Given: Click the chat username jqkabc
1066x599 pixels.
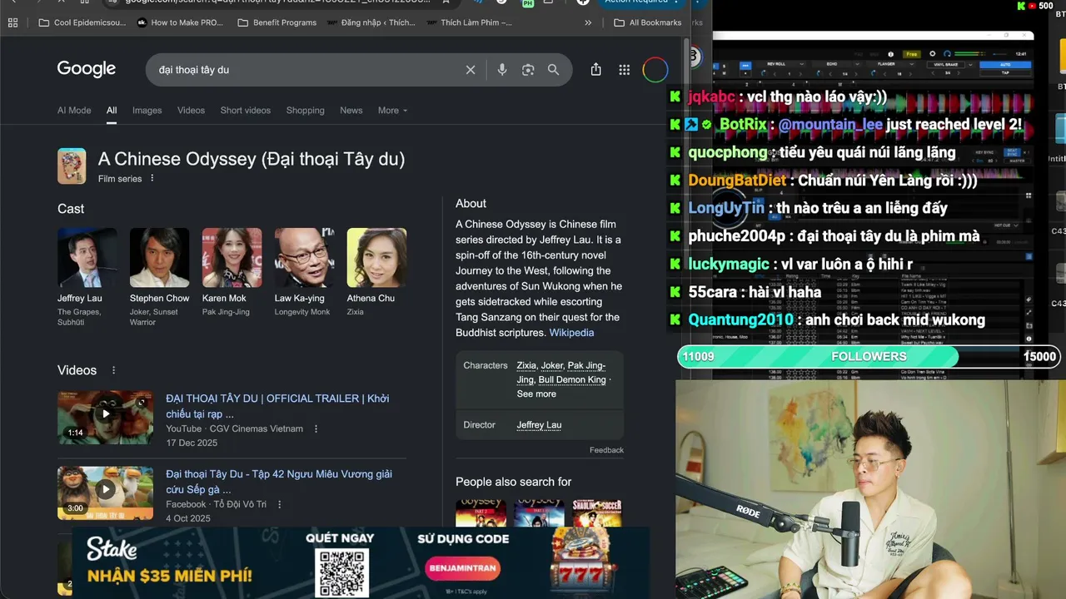Looking at the screenshot, I should point(712,97).
